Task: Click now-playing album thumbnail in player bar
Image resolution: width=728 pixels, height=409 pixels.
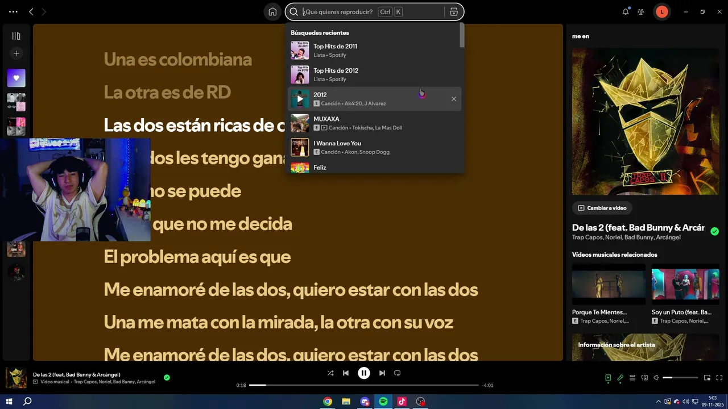Action: tap(16, 378)
